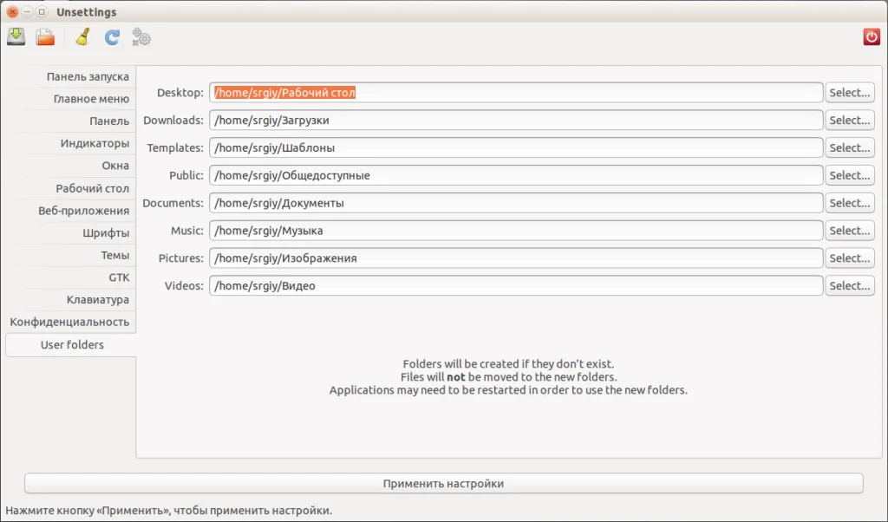Click 'Applications may need to be restarted' text
Viewport: 888px width, 522px height.
coord(508,389)
